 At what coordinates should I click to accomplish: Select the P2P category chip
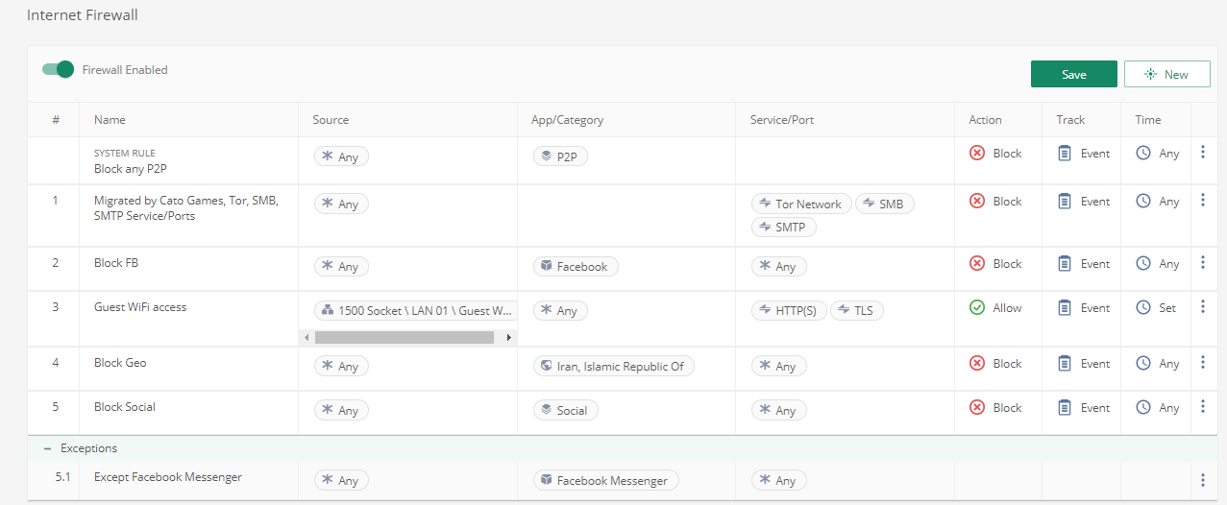point(560,156)
